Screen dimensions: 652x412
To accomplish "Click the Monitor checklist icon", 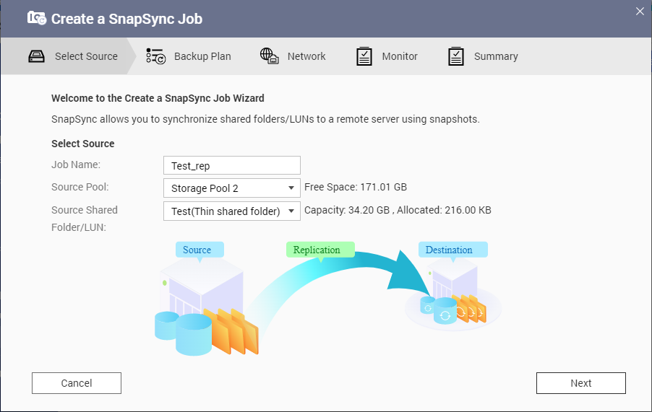I will click(364, 56).
